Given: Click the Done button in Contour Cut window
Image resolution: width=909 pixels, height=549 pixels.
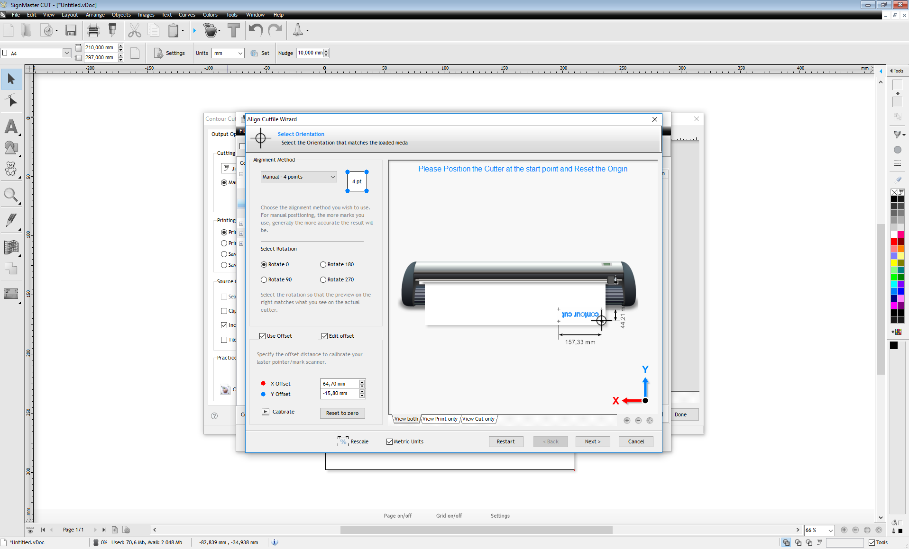Looking at the screenshot, I should pyautogui.click(x=680, y=414).
